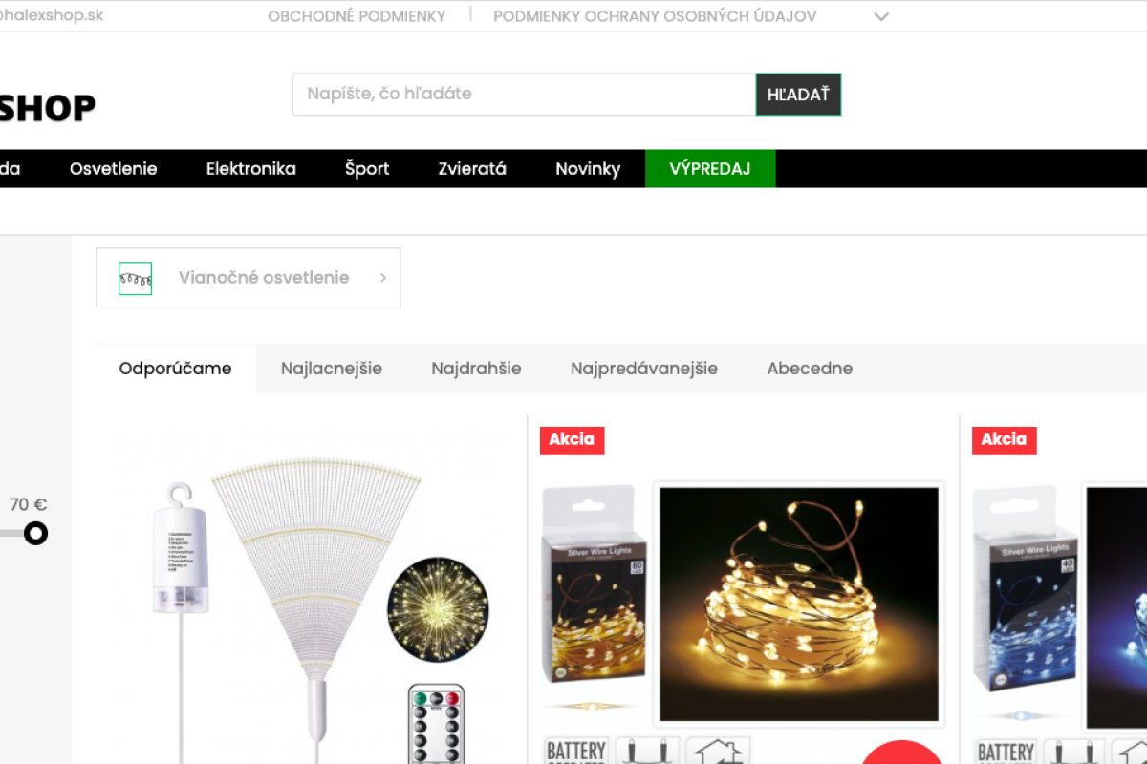Open the Osvetlenie menu category
This screenshot has height=764, width=1147.
pos(114,169)
